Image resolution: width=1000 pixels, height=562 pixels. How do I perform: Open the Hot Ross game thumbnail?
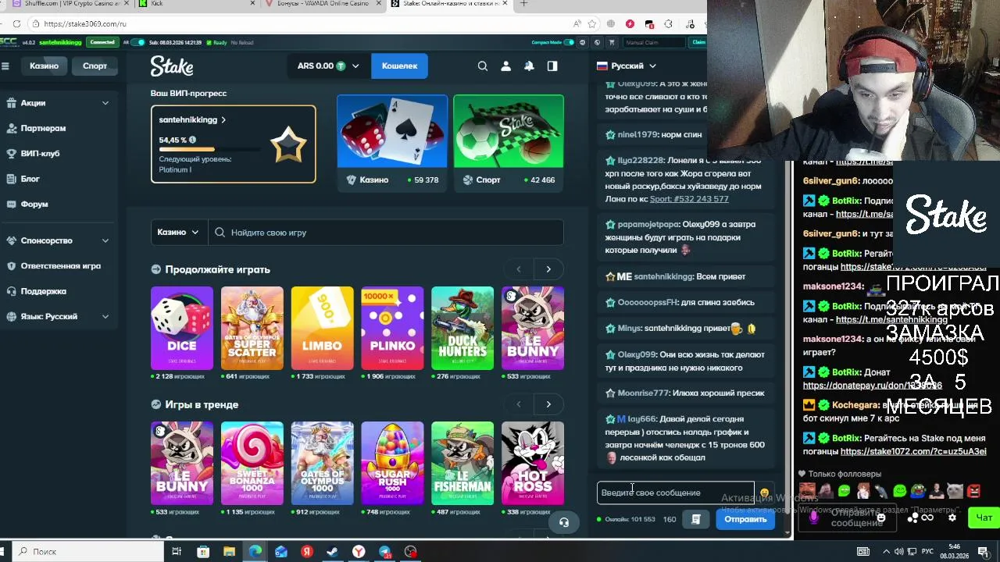(x=533, y=463)
